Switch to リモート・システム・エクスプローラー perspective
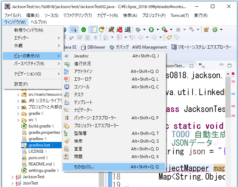This screenshot has width=238, height=187. [201, 47]
